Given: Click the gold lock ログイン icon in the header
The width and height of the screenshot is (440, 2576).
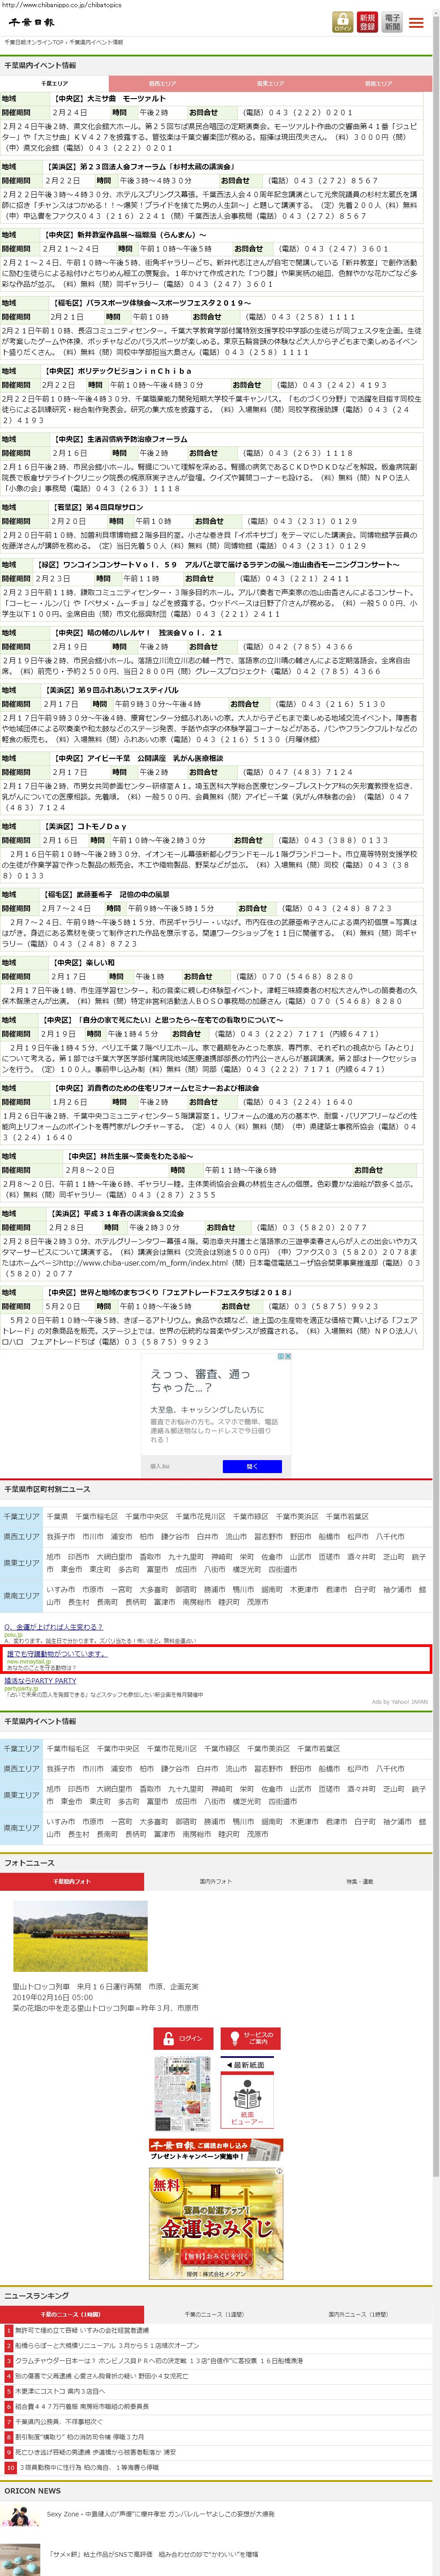Looking at the screenshot, I should click(342, 22).
